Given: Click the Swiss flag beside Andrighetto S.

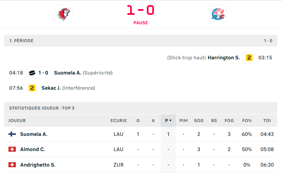Looking at the screenshot, I should (x=12, y=165).
